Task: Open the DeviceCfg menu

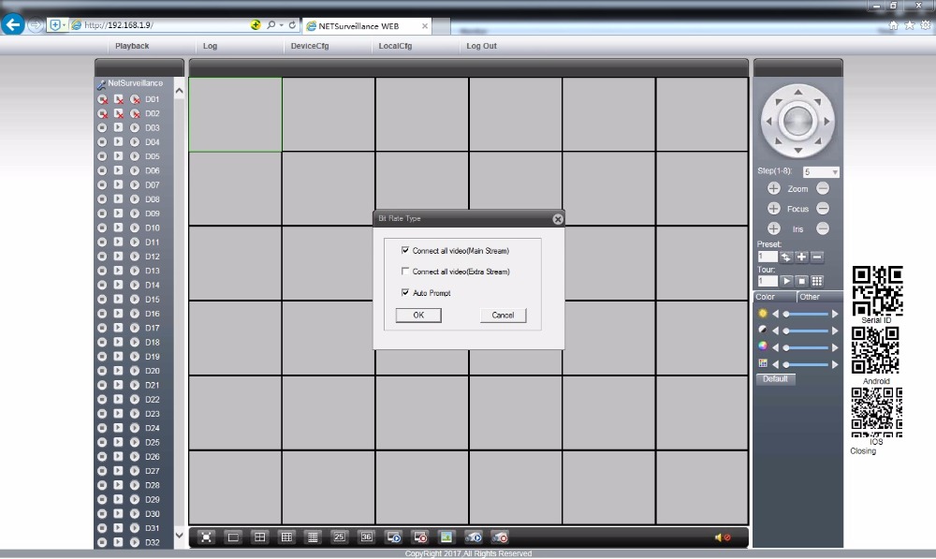Action: (x=310, y=46)
